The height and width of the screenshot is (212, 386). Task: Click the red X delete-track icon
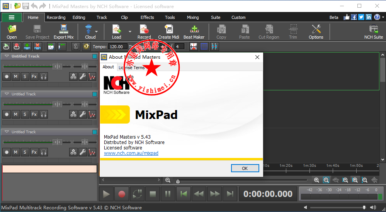(37, 46)
